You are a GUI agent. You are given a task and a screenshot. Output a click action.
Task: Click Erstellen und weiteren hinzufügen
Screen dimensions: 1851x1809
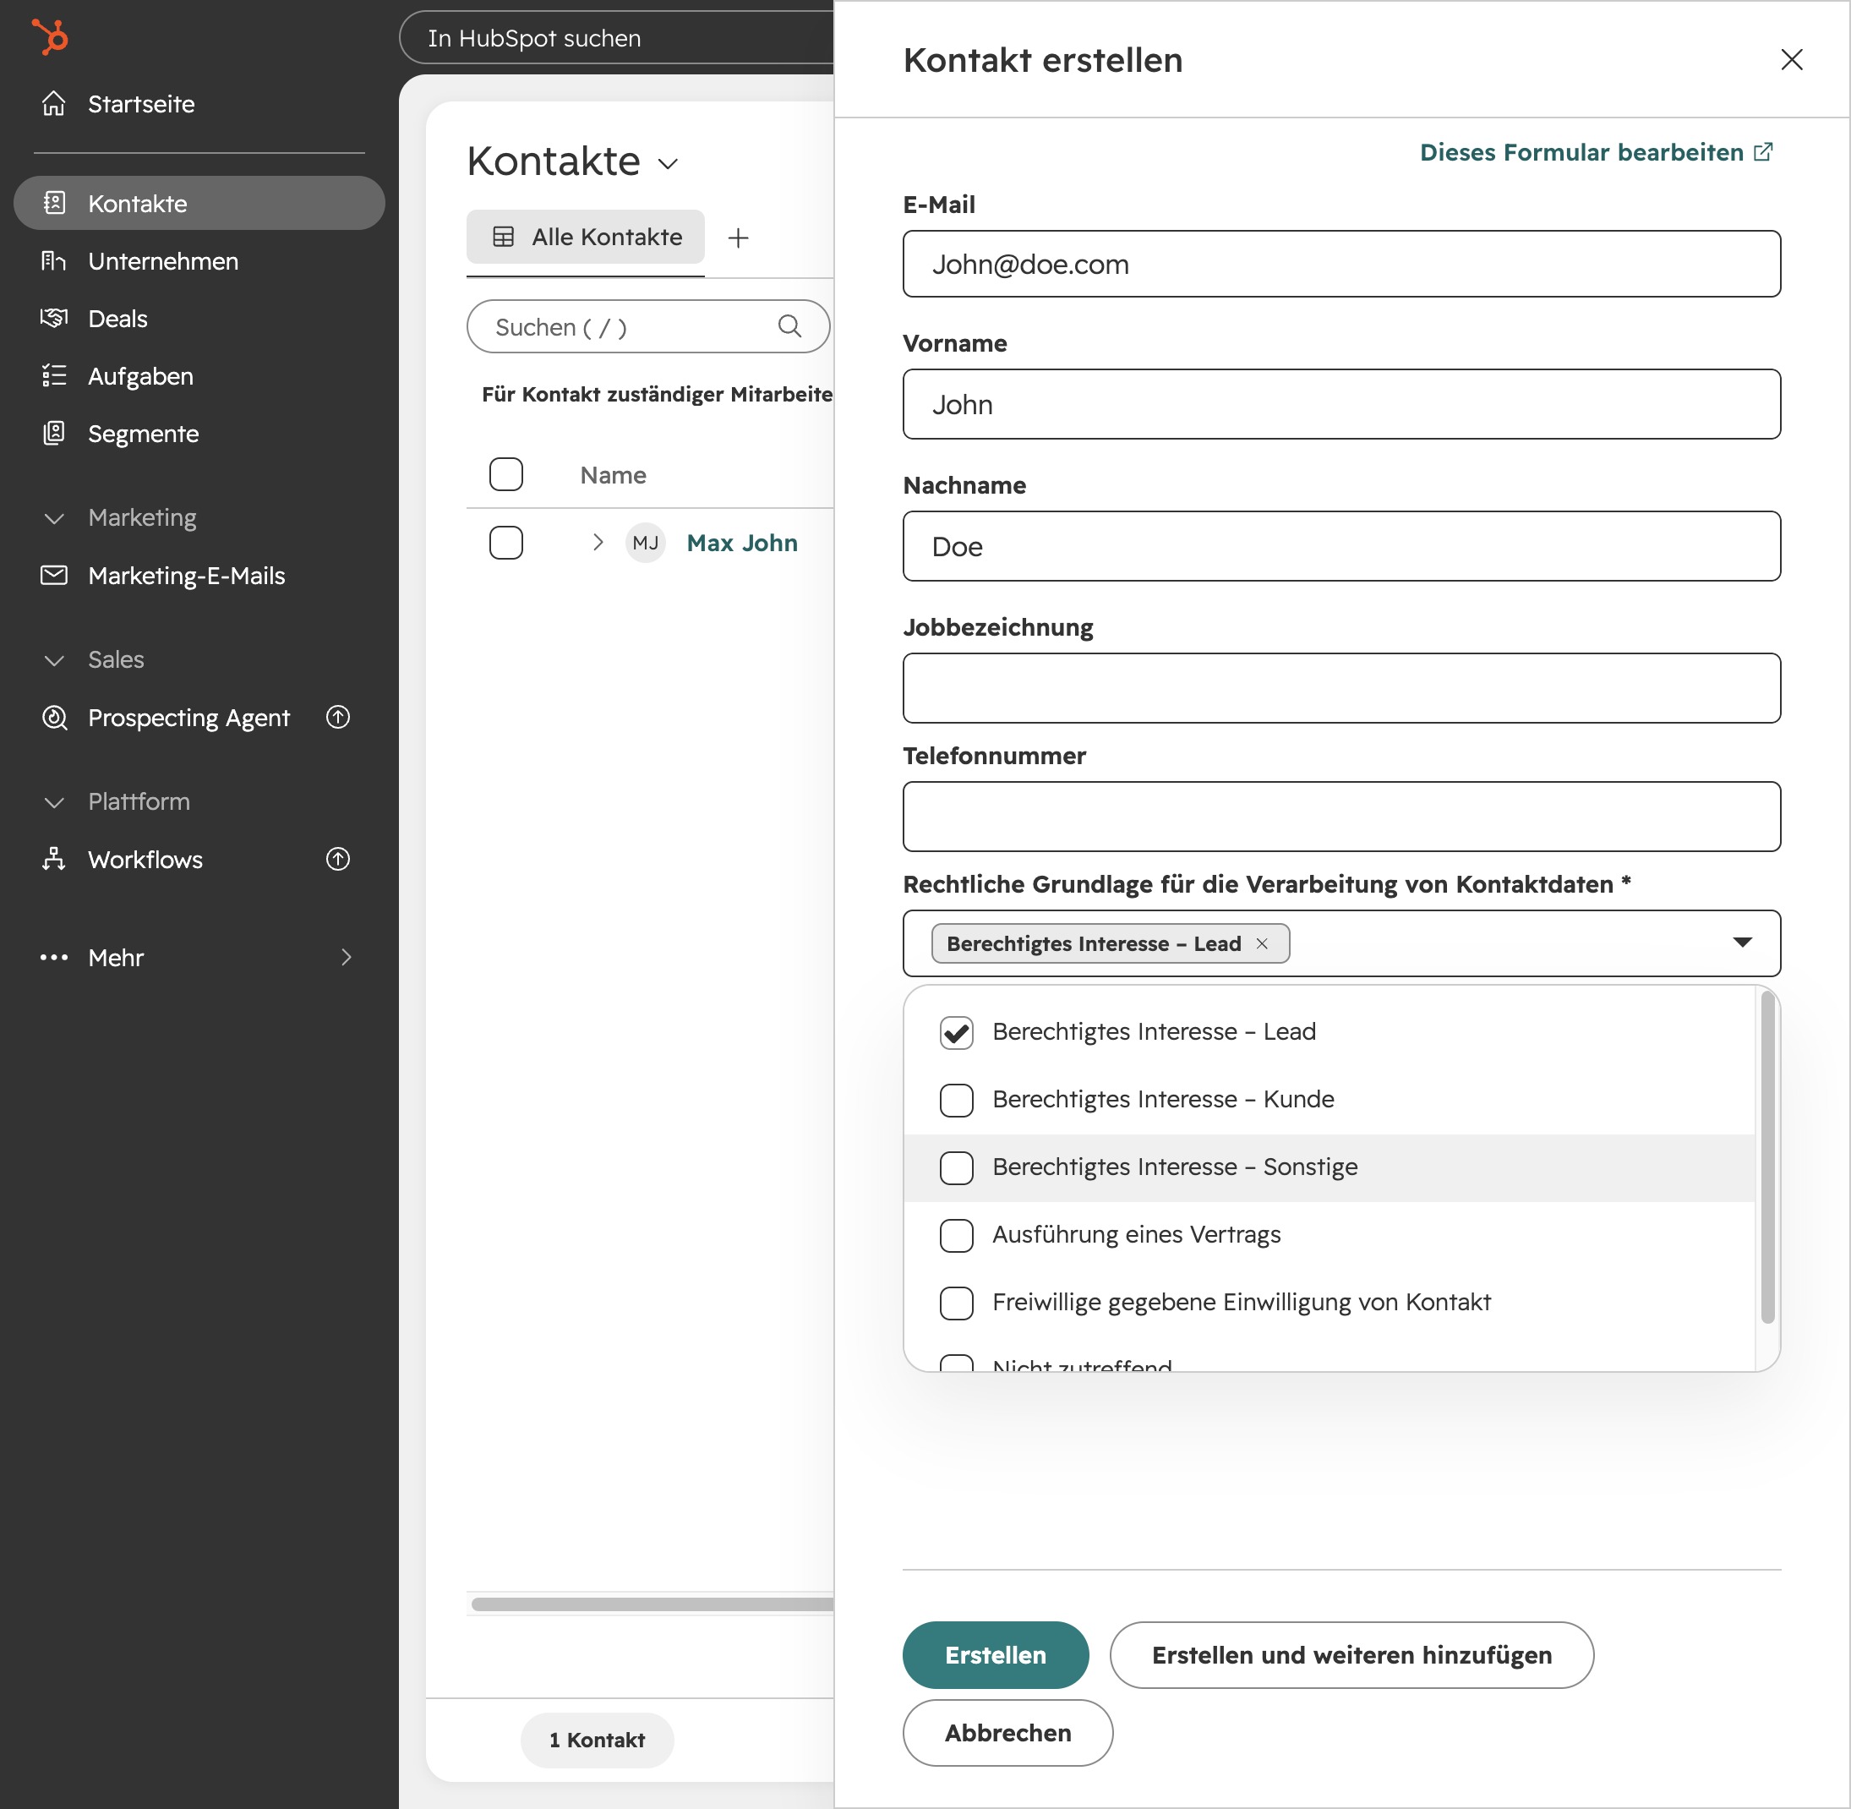tap(1351, 1654)
